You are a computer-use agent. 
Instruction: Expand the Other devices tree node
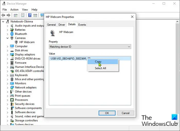7,92
